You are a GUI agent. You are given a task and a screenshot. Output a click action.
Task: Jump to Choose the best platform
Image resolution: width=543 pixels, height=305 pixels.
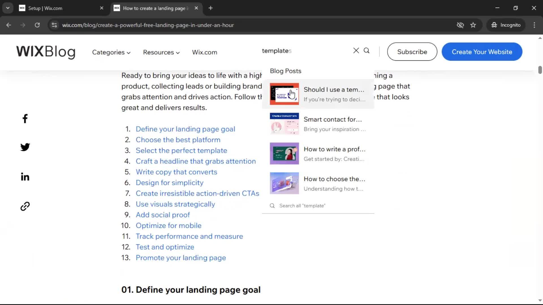(178, 140)
